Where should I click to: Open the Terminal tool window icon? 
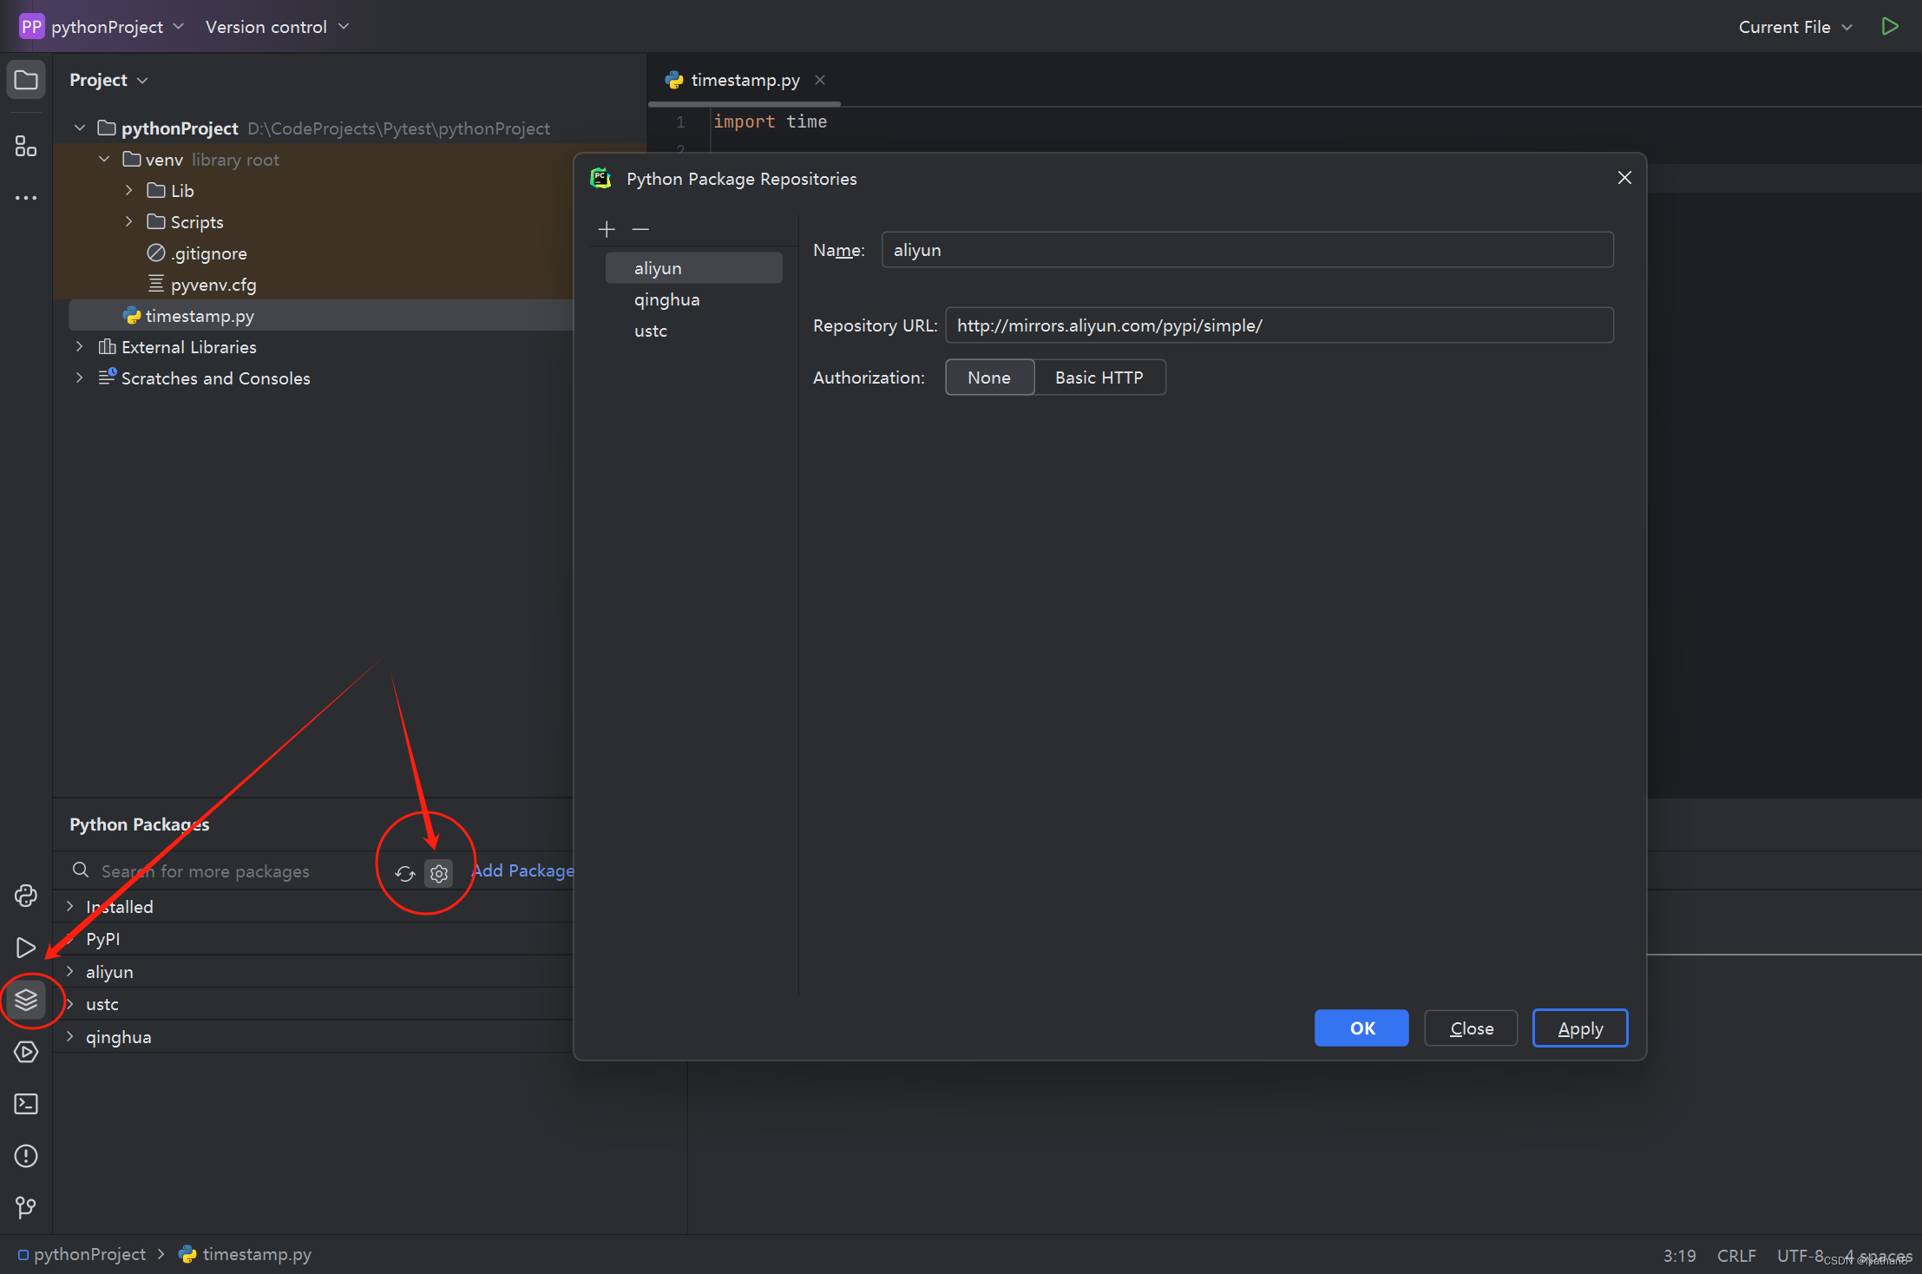[26, 1104]
